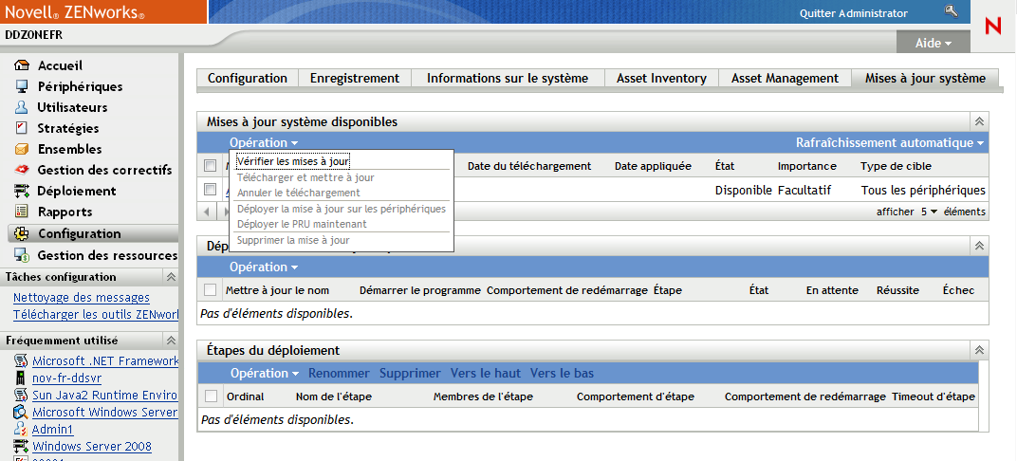Tick select-all checkbox in Étapes du déploiement table
The height and width of the screenshot is (461, 1017).
pyautogui.click(x=211, y=396)
